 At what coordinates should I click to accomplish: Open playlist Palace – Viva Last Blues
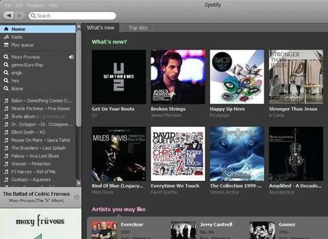click(x=38, y=156)
